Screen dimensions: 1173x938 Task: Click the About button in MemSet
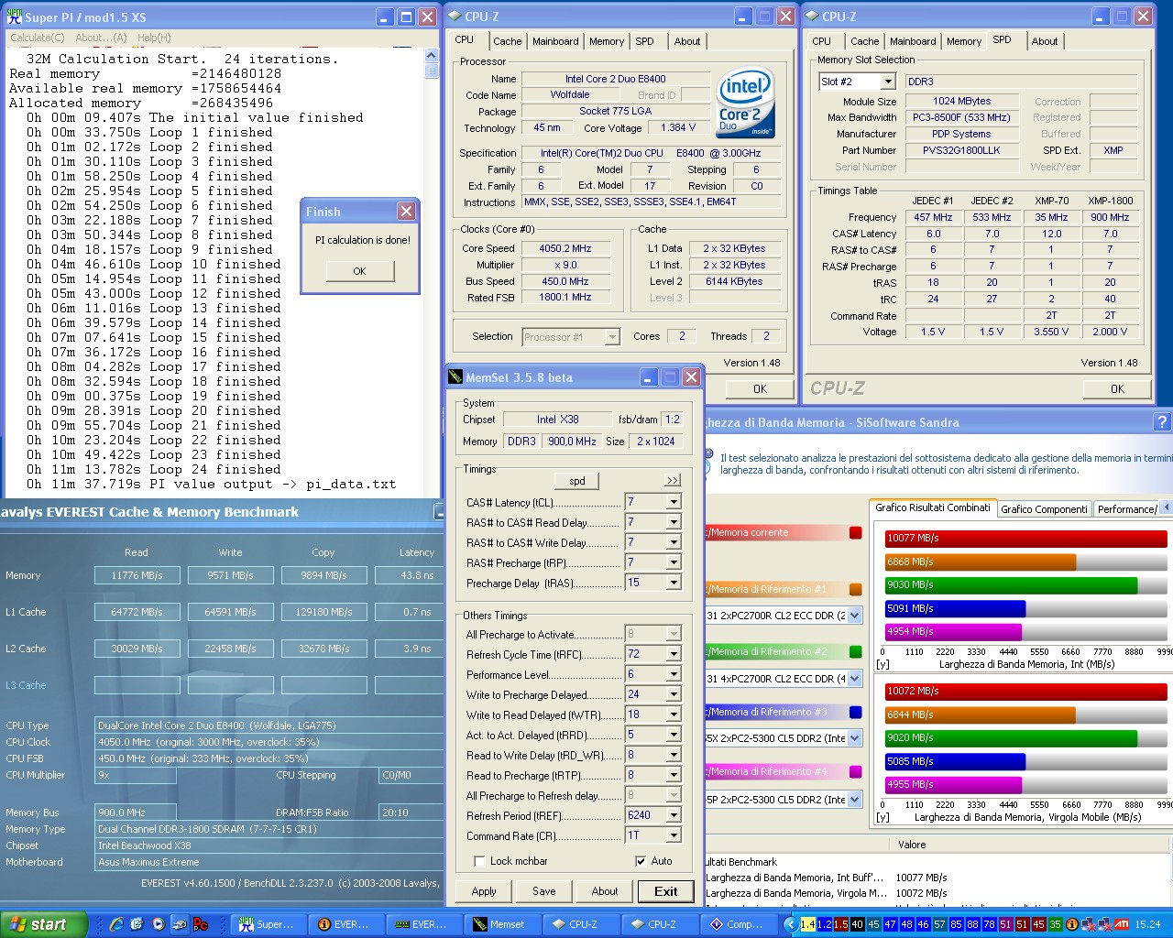click(605, 891)
